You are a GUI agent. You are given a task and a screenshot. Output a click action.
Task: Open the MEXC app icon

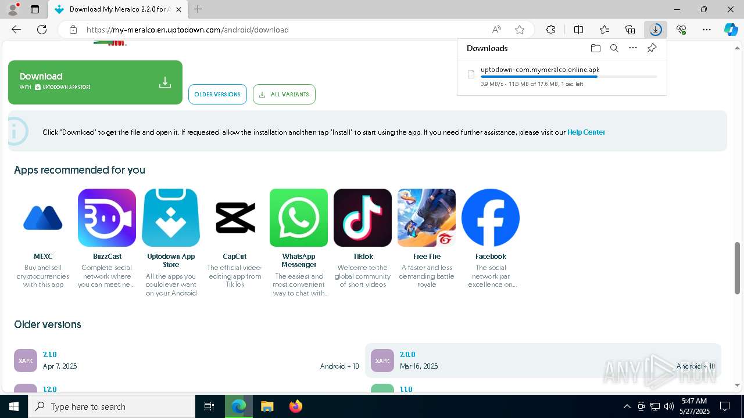pyautogui.click(x=43, y=218)
